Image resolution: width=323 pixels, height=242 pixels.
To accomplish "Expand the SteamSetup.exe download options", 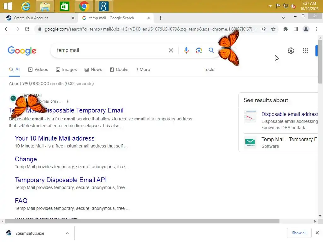I will pos(67,233).
